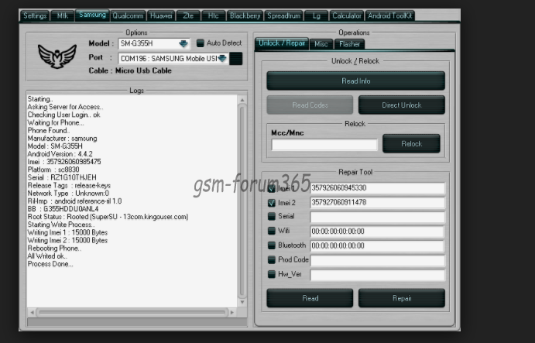This screenshot has height=343, width=535.
Task: Select the Unlock / Repair operations tab
Action: tap(282, 43)
